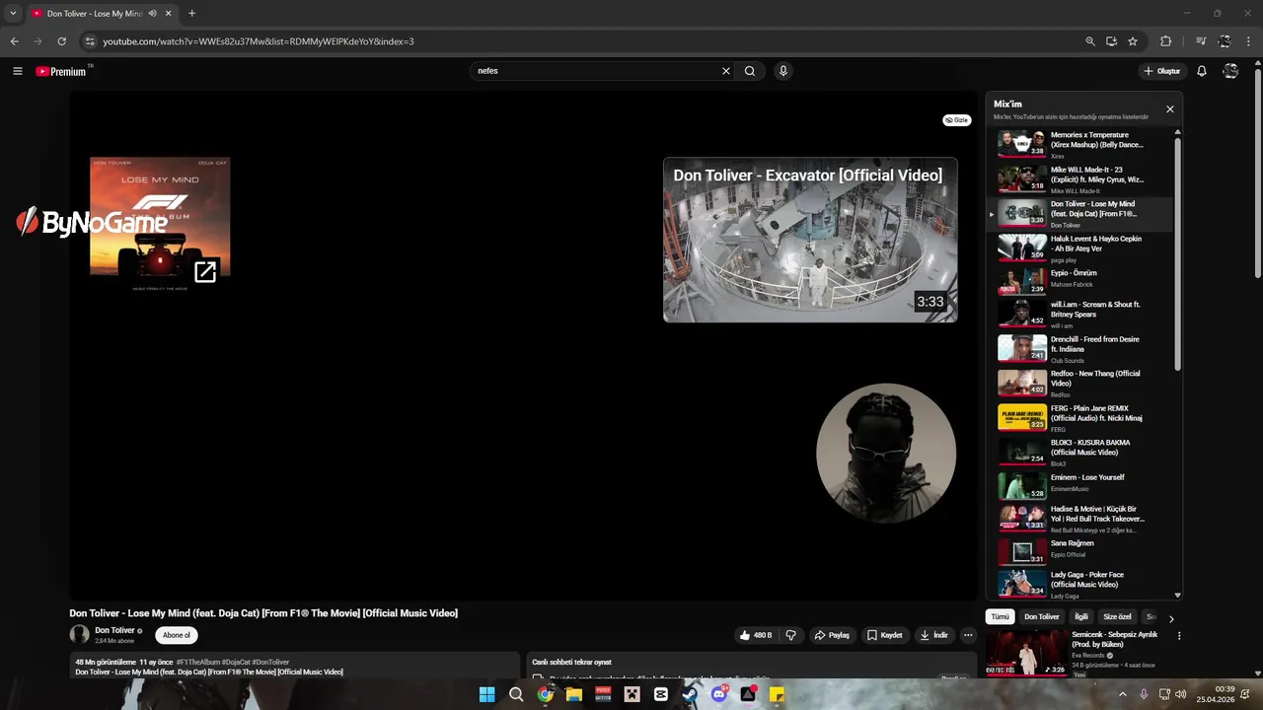
Task: Click the install app icon in the address bar
Action: (1112, 41)
